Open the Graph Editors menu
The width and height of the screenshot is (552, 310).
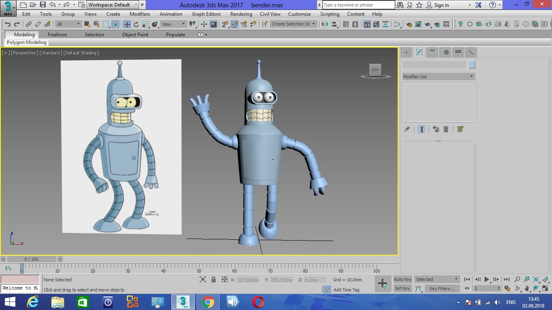(x=206, y=14)
